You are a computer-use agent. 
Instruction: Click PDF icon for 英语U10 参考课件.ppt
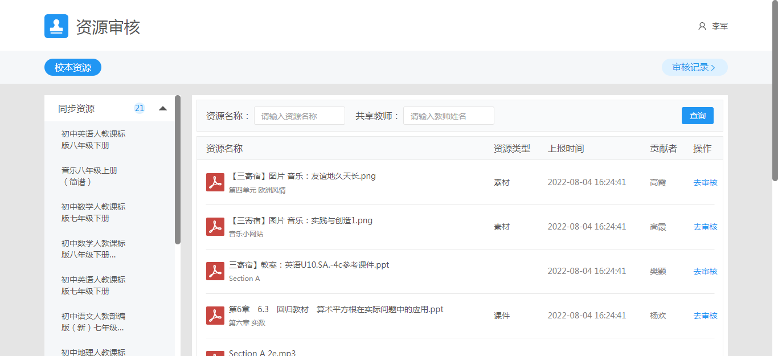coord(215,271)
